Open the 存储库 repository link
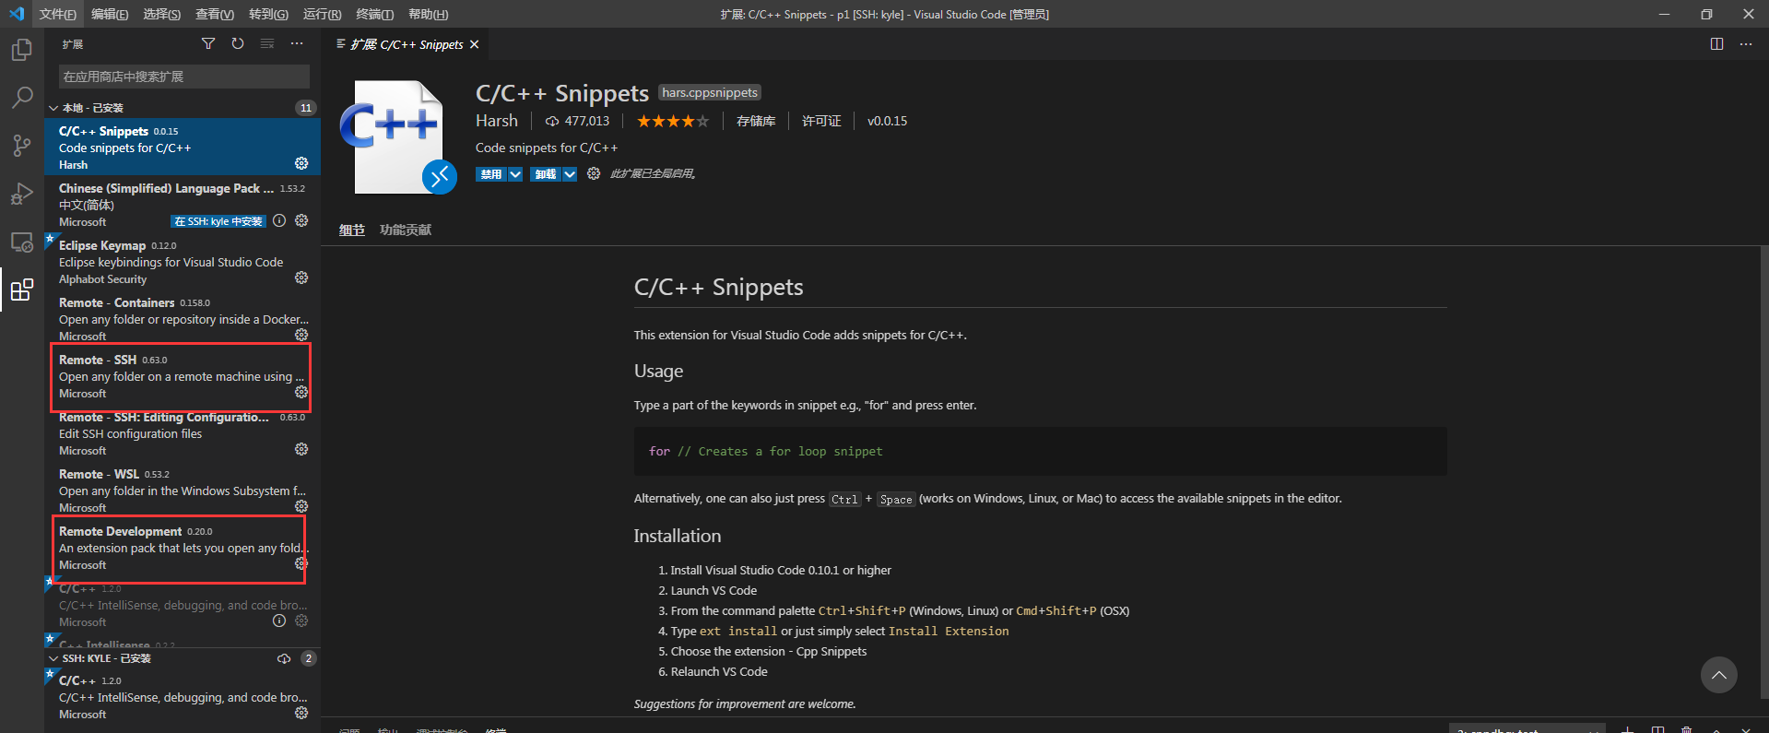 tap(756, 121)
